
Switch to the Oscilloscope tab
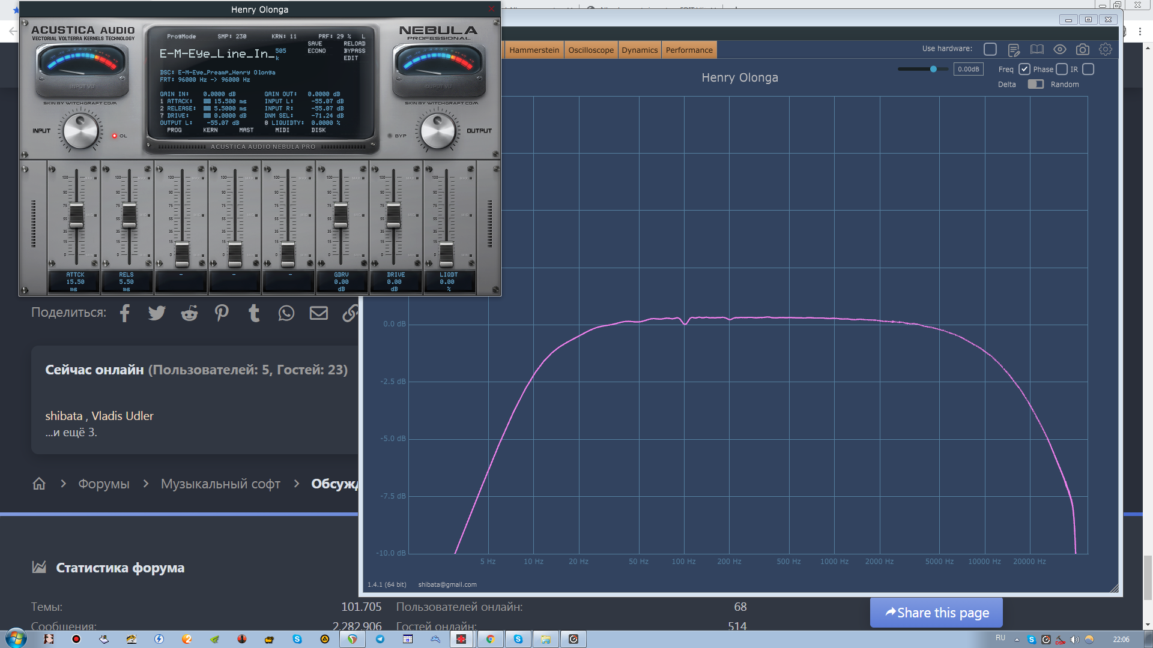click(591, 50)
